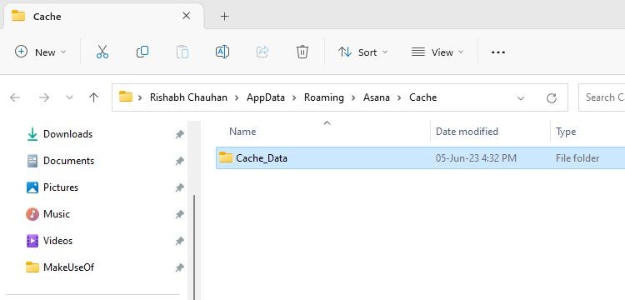Add a new tab with plus button
625x300 pixels.
[224, 17]
